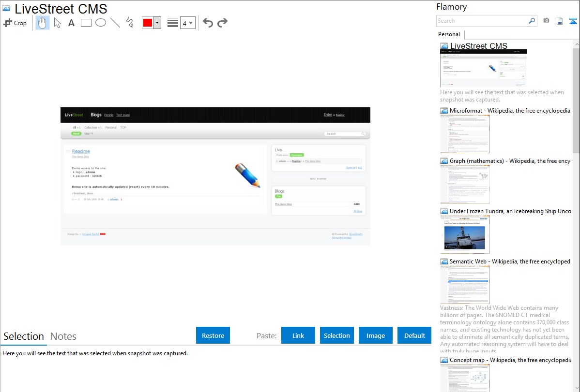Open the line width 4 dropdown
580x392 pixels.
point(187,23)
